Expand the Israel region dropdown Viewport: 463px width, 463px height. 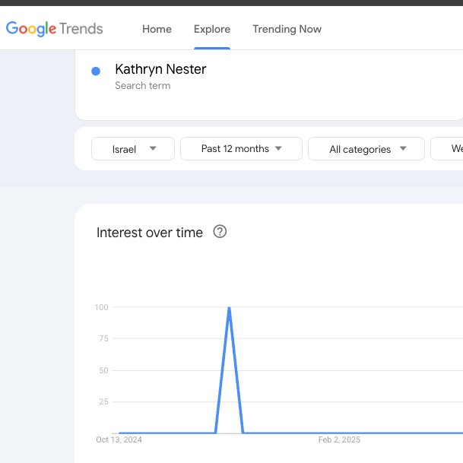133,149
